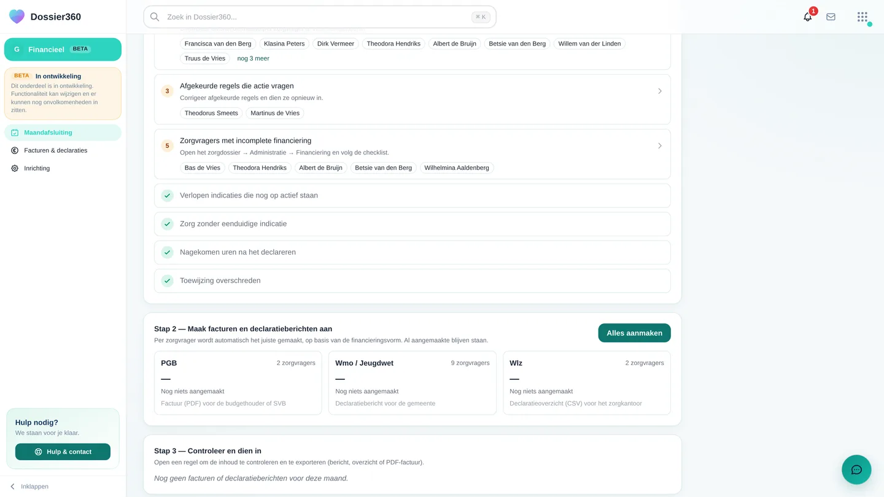Select the Dirk Vermeer chip
Image resolution: width=884 pixels, height=497 pixels.
click(x=336, y=44)
